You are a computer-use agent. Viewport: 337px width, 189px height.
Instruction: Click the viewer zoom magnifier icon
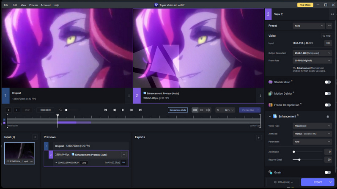pos(218,110)
